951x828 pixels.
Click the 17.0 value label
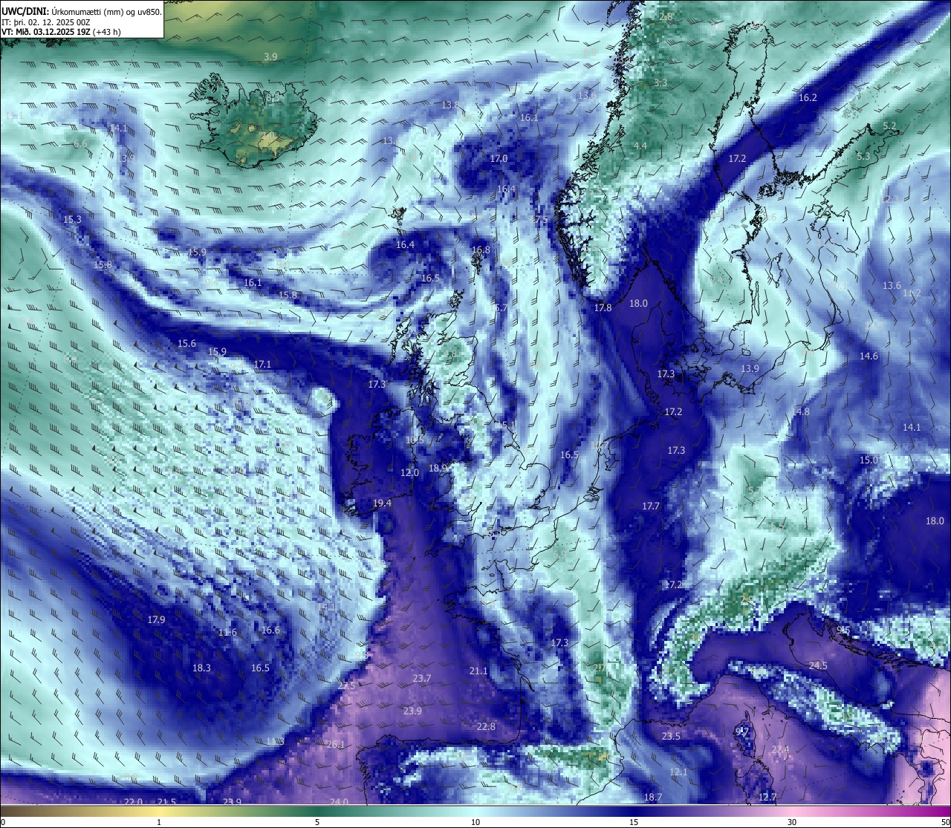coord(499,158)
